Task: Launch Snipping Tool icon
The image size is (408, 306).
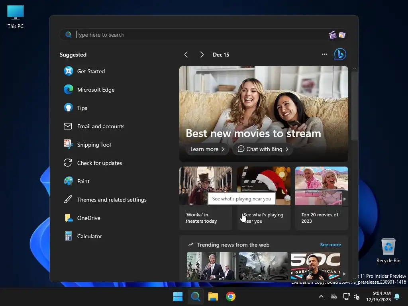Action: 69,144
